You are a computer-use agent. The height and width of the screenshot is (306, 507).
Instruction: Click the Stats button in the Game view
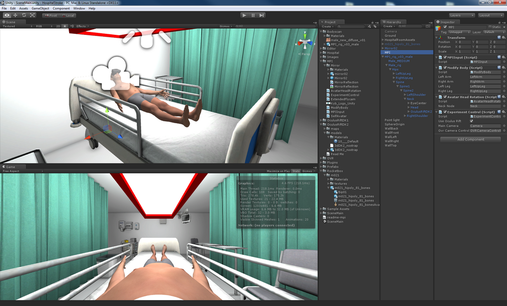pos(296,170)
